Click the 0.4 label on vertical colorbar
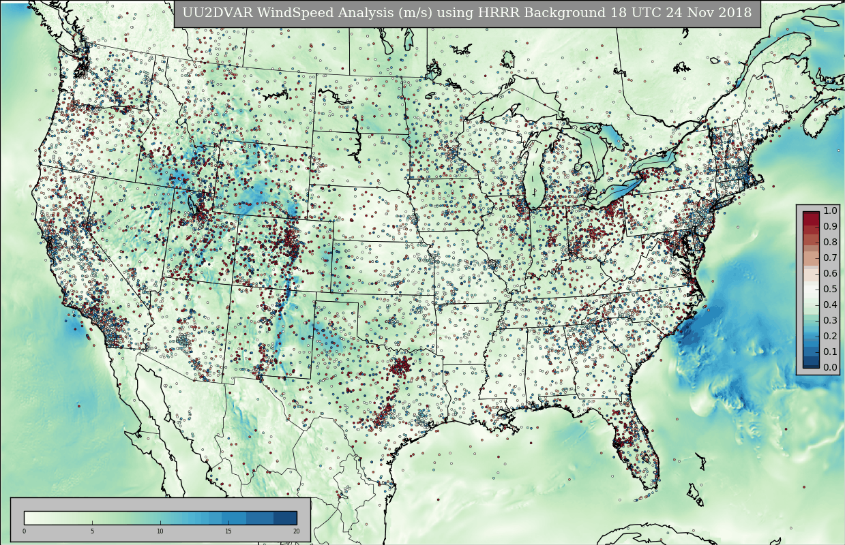Screen dimensions: 845x545 pyautogui.click(x=830, y=305)
